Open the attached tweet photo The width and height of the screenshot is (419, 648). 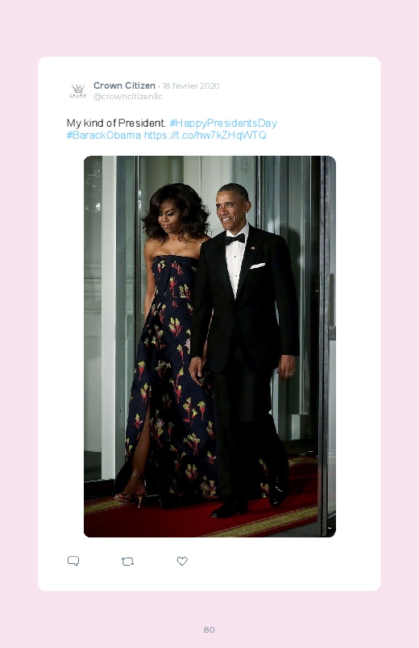[209, 346]
